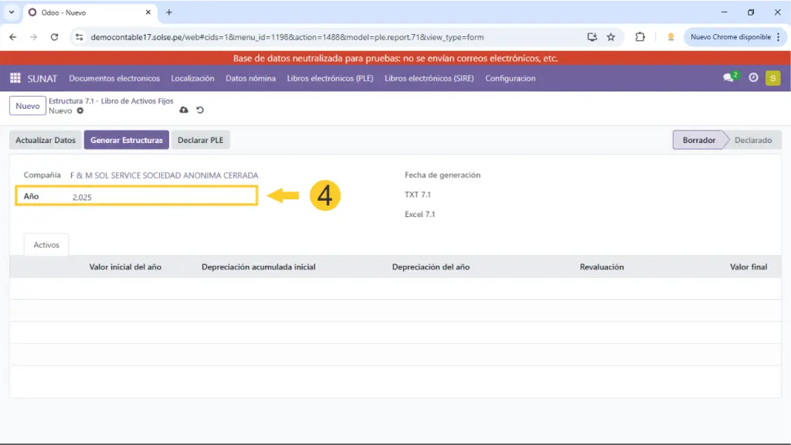Click the Actualizar Datos button
This screenshot has height=445, width=791.
pos(46,141)
